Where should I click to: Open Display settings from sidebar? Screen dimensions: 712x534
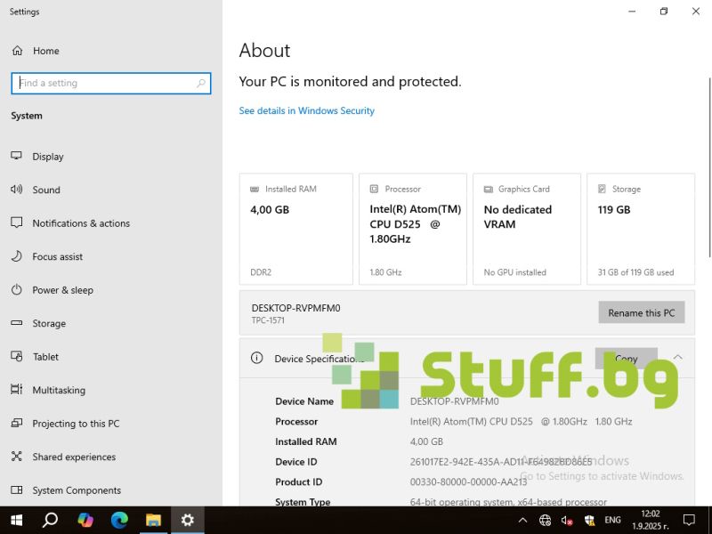click(x=48, y=157)
